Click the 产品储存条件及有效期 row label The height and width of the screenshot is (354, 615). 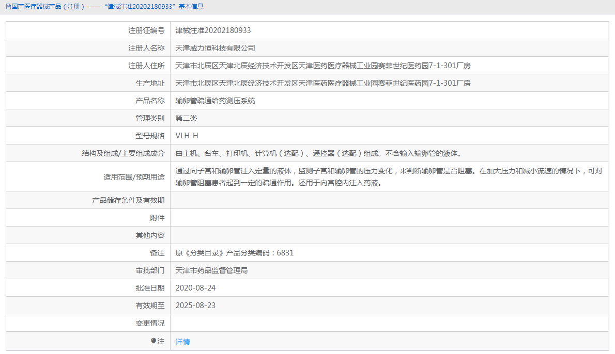(128, 200)
